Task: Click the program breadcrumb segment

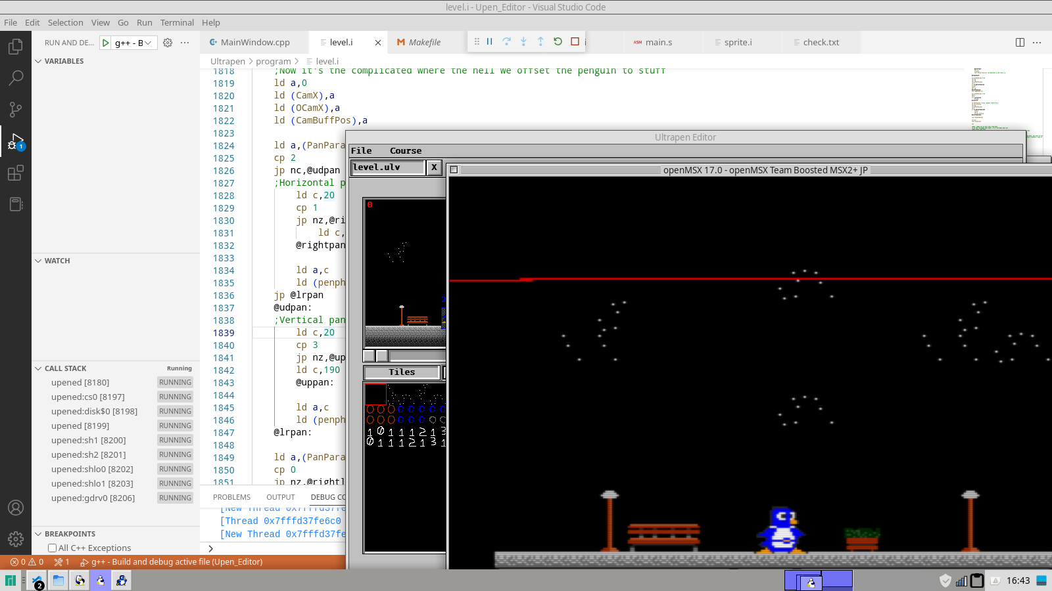Action: [x=274, y=61]
